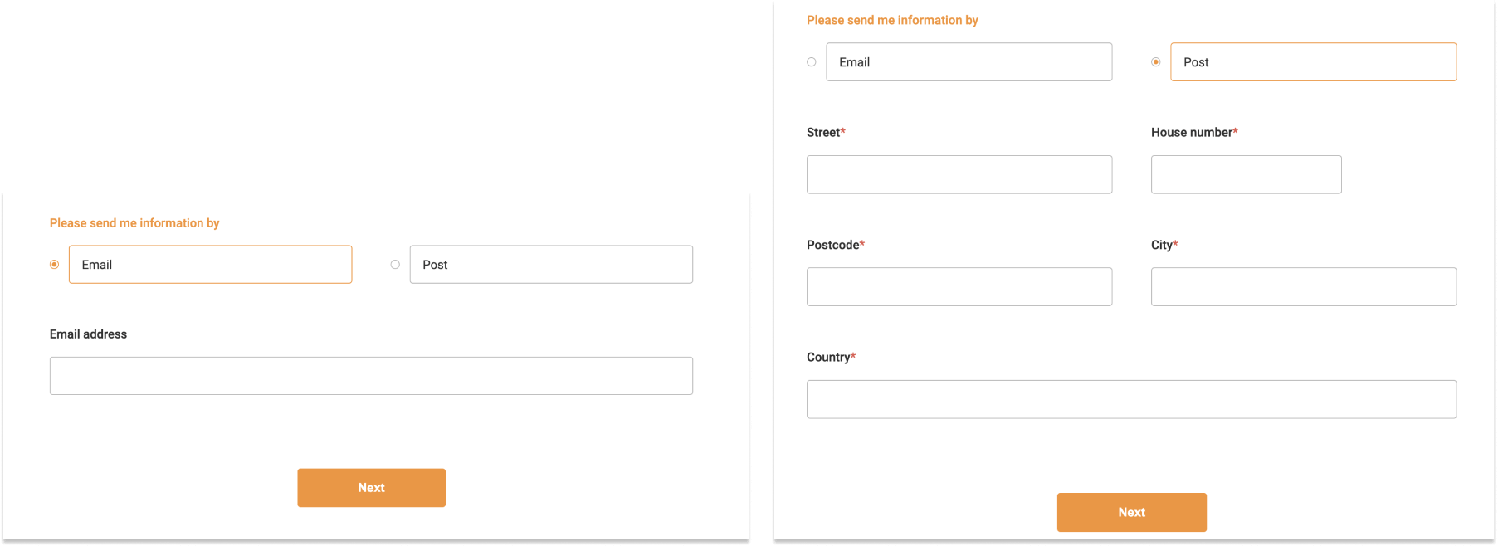
Task: Select the Email radio button on the left form
Action: click(x=54, y=264)
